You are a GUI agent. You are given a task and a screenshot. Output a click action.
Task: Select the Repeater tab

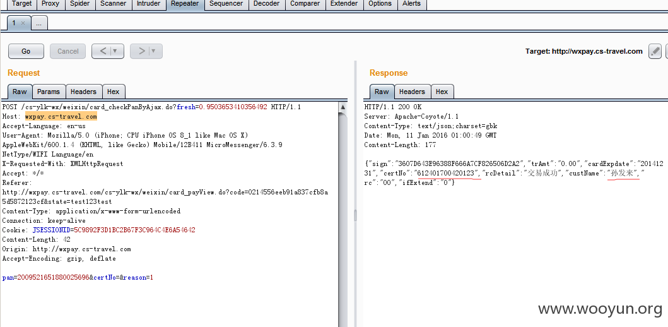(184, 4)
